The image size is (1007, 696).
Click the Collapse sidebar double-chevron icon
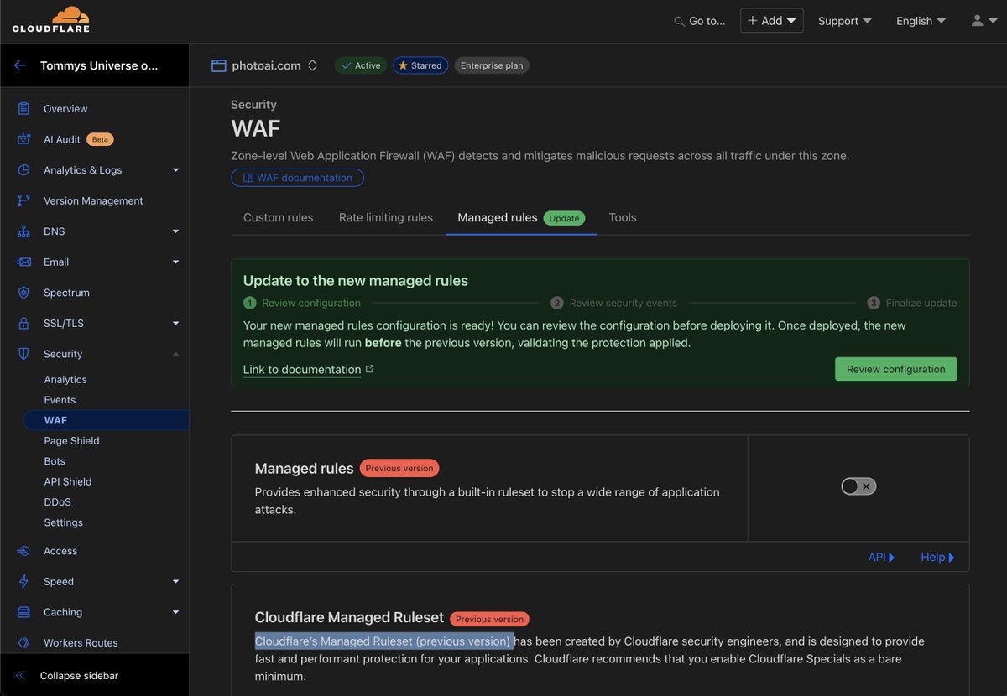click(21, 676)
